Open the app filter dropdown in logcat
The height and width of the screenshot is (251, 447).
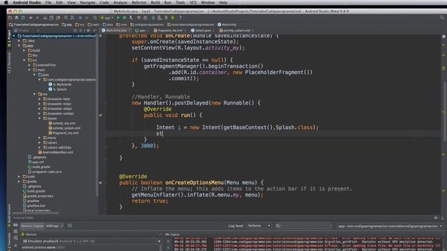390,226
